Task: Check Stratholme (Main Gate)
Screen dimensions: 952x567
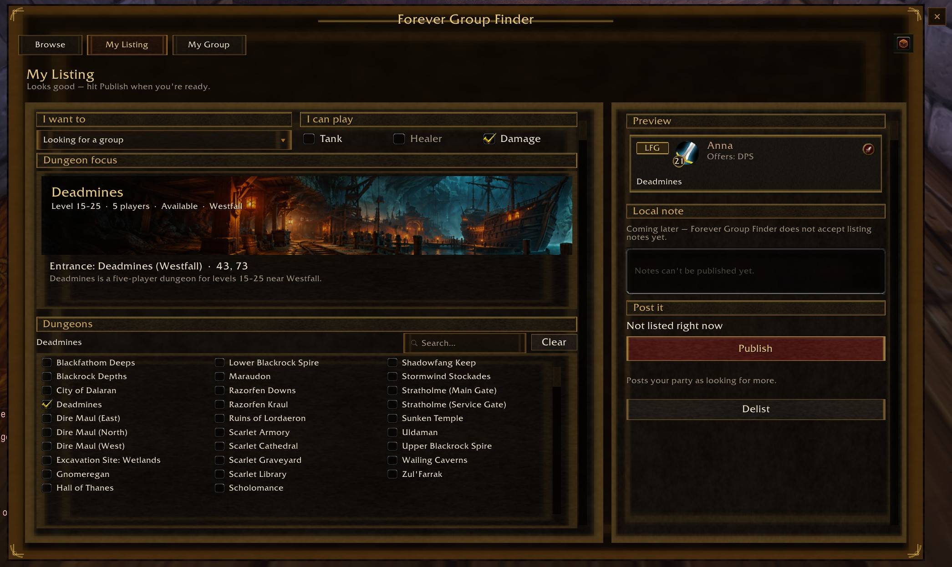Action: pos(392,390)
